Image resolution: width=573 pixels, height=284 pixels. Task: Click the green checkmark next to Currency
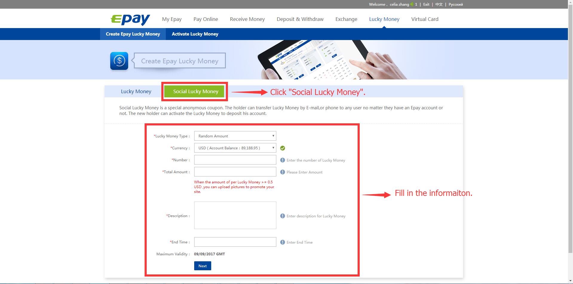283,148
